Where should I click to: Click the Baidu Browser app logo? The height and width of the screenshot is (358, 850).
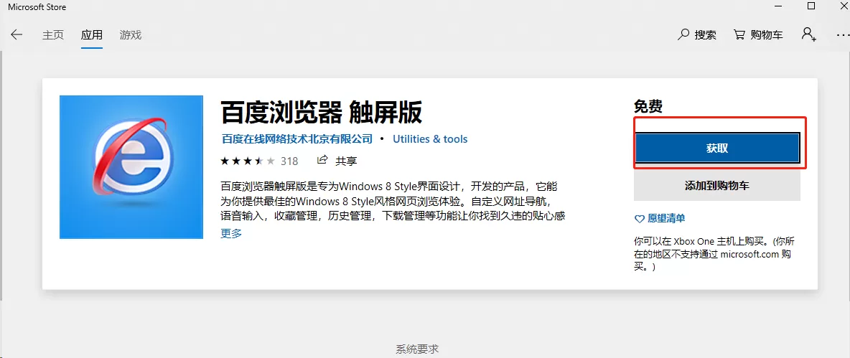point(131,167)
